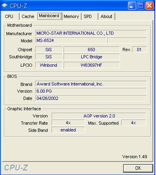156x175 pixels.
Task: Click BIOS Brand Award Software International
Action: click(91, 84)
